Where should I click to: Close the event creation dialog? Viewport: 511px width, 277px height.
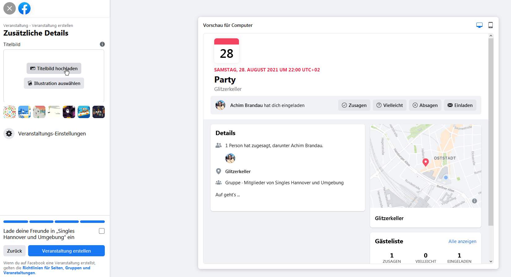10,8
